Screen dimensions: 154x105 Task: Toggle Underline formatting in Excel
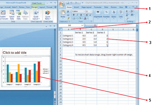[81, 15]
